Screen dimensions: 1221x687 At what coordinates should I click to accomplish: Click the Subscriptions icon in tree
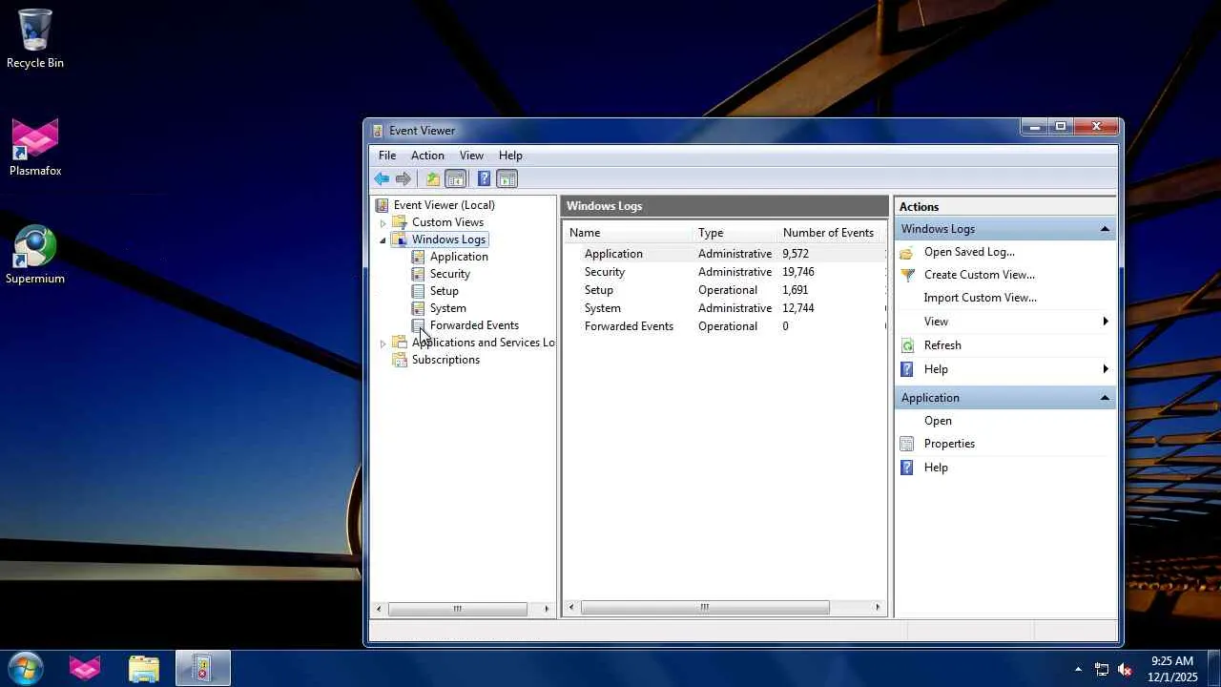[x=400, y=360]
